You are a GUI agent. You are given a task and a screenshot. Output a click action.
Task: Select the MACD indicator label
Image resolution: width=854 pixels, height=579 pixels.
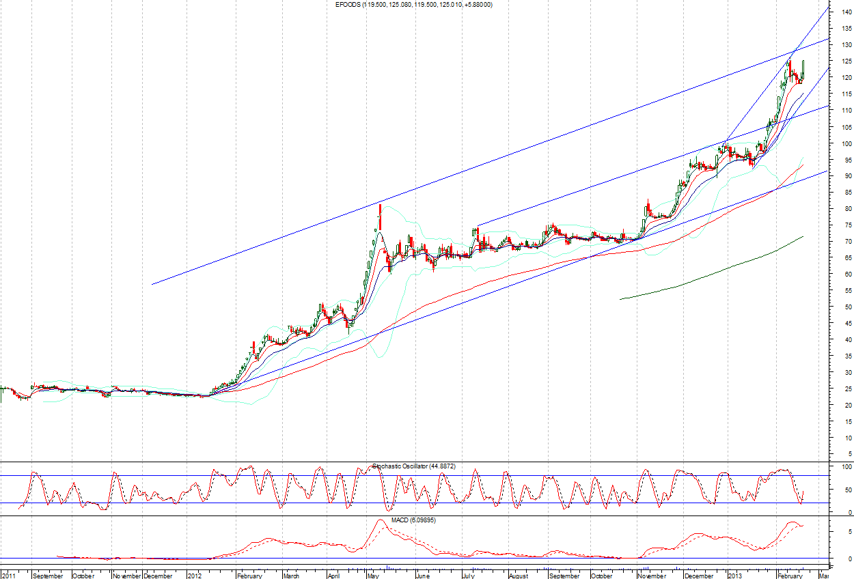[x=413, y=520]
